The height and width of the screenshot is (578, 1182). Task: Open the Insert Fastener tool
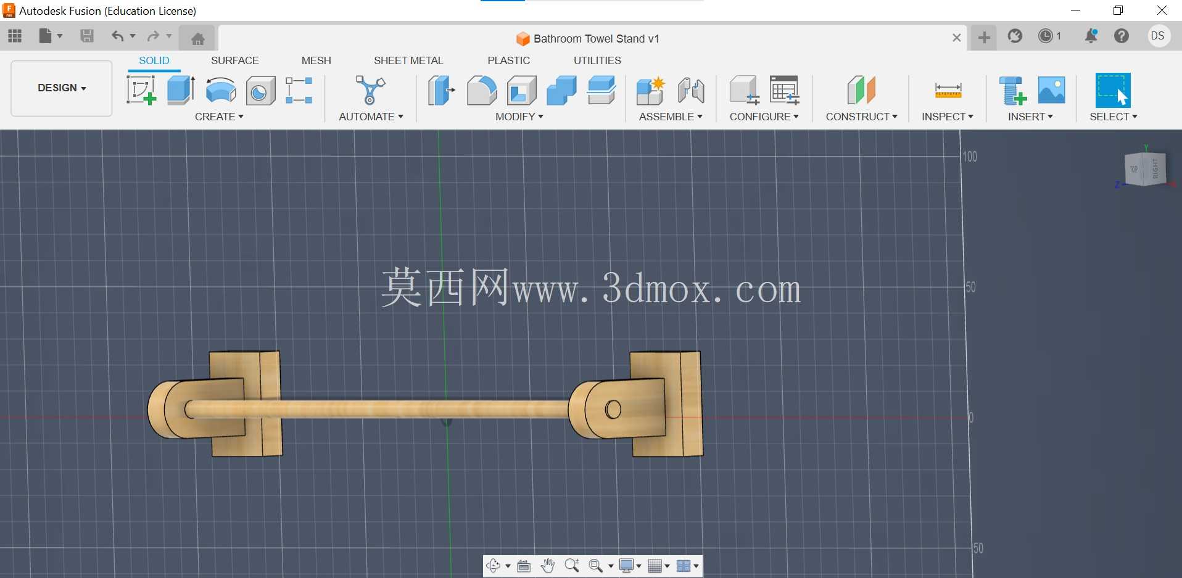click(1012, 90)
